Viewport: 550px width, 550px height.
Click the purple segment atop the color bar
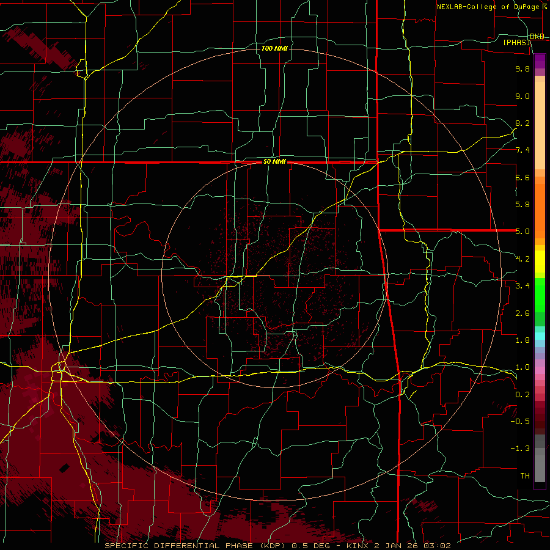pyautogui.click(x=540, y=61)
